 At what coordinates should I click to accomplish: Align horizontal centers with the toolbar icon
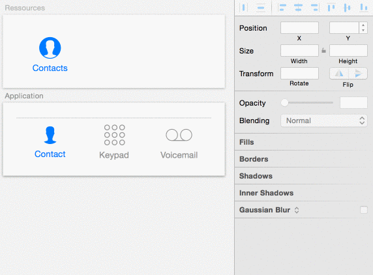coord(298,8)
